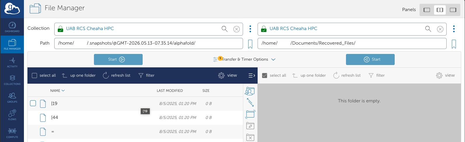Bookmark the left panel path
The height and width of the screenshot is (142, 465).
250,44
